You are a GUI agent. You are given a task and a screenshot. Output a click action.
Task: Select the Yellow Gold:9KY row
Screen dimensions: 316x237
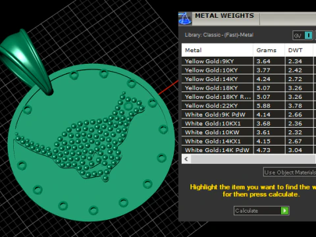(x=249, y=61)
